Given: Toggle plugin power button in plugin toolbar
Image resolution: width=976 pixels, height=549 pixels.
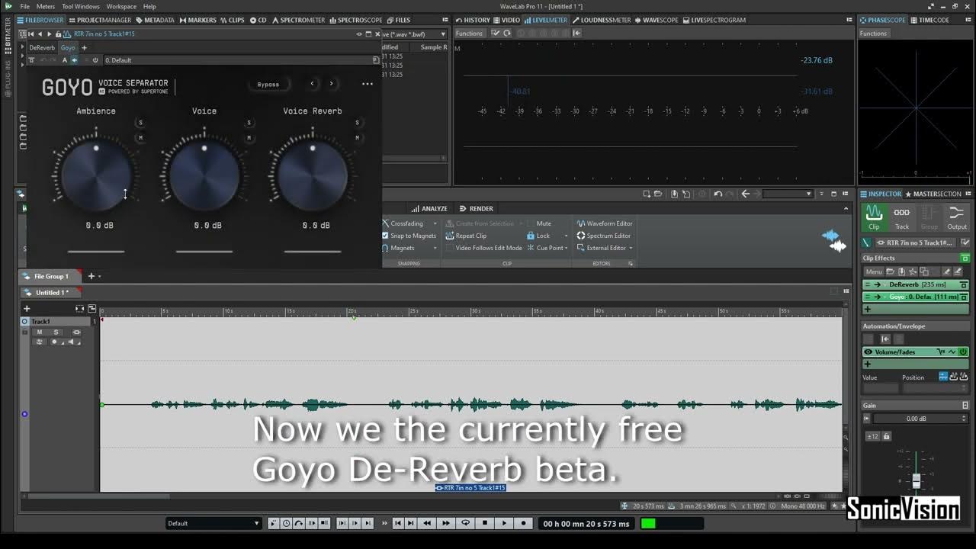Looking at the screenshot, I should (95, 60).
